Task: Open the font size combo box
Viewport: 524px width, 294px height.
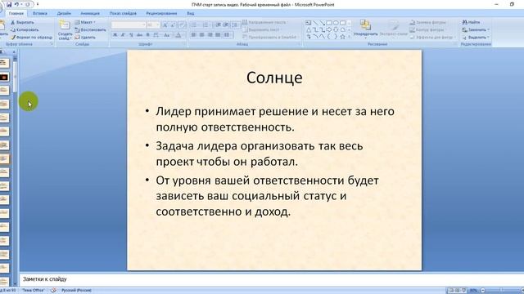Action: click(153, 25)
